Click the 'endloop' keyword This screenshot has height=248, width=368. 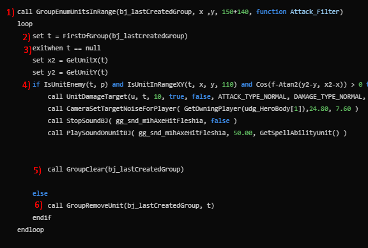pyautogui.click(x=31, y=230)
